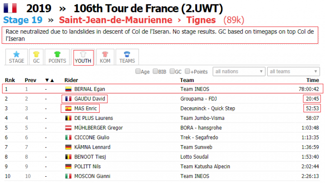Image resolution: width=325 pixels, height=183 pixels.
Task: Sort the table by the Time header
Action: click(x=312, y=80)
